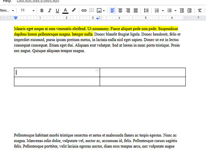This screenshot has width=206, height=161.
Task: Click the font size field showing 11
Action: click(x=23, y=10)
